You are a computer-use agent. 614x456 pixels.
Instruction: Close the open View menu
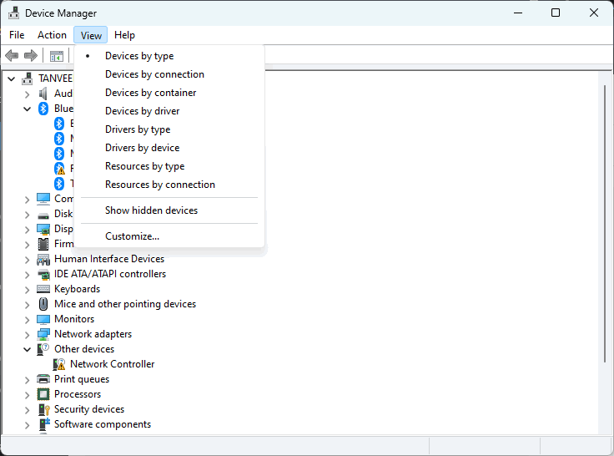[91, 35]
